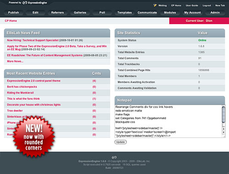The image size is (229, 174).
Task: Click the Notepad scrollbar thumb
Action: coord(224,115)
